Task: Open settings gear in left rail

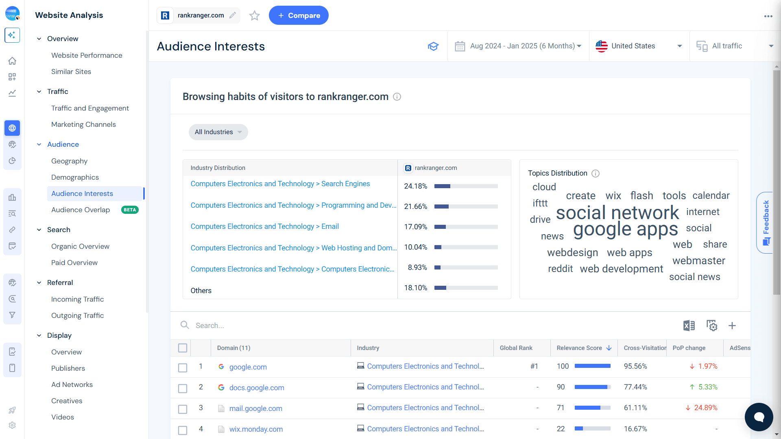Action: [x=12, y=425]
